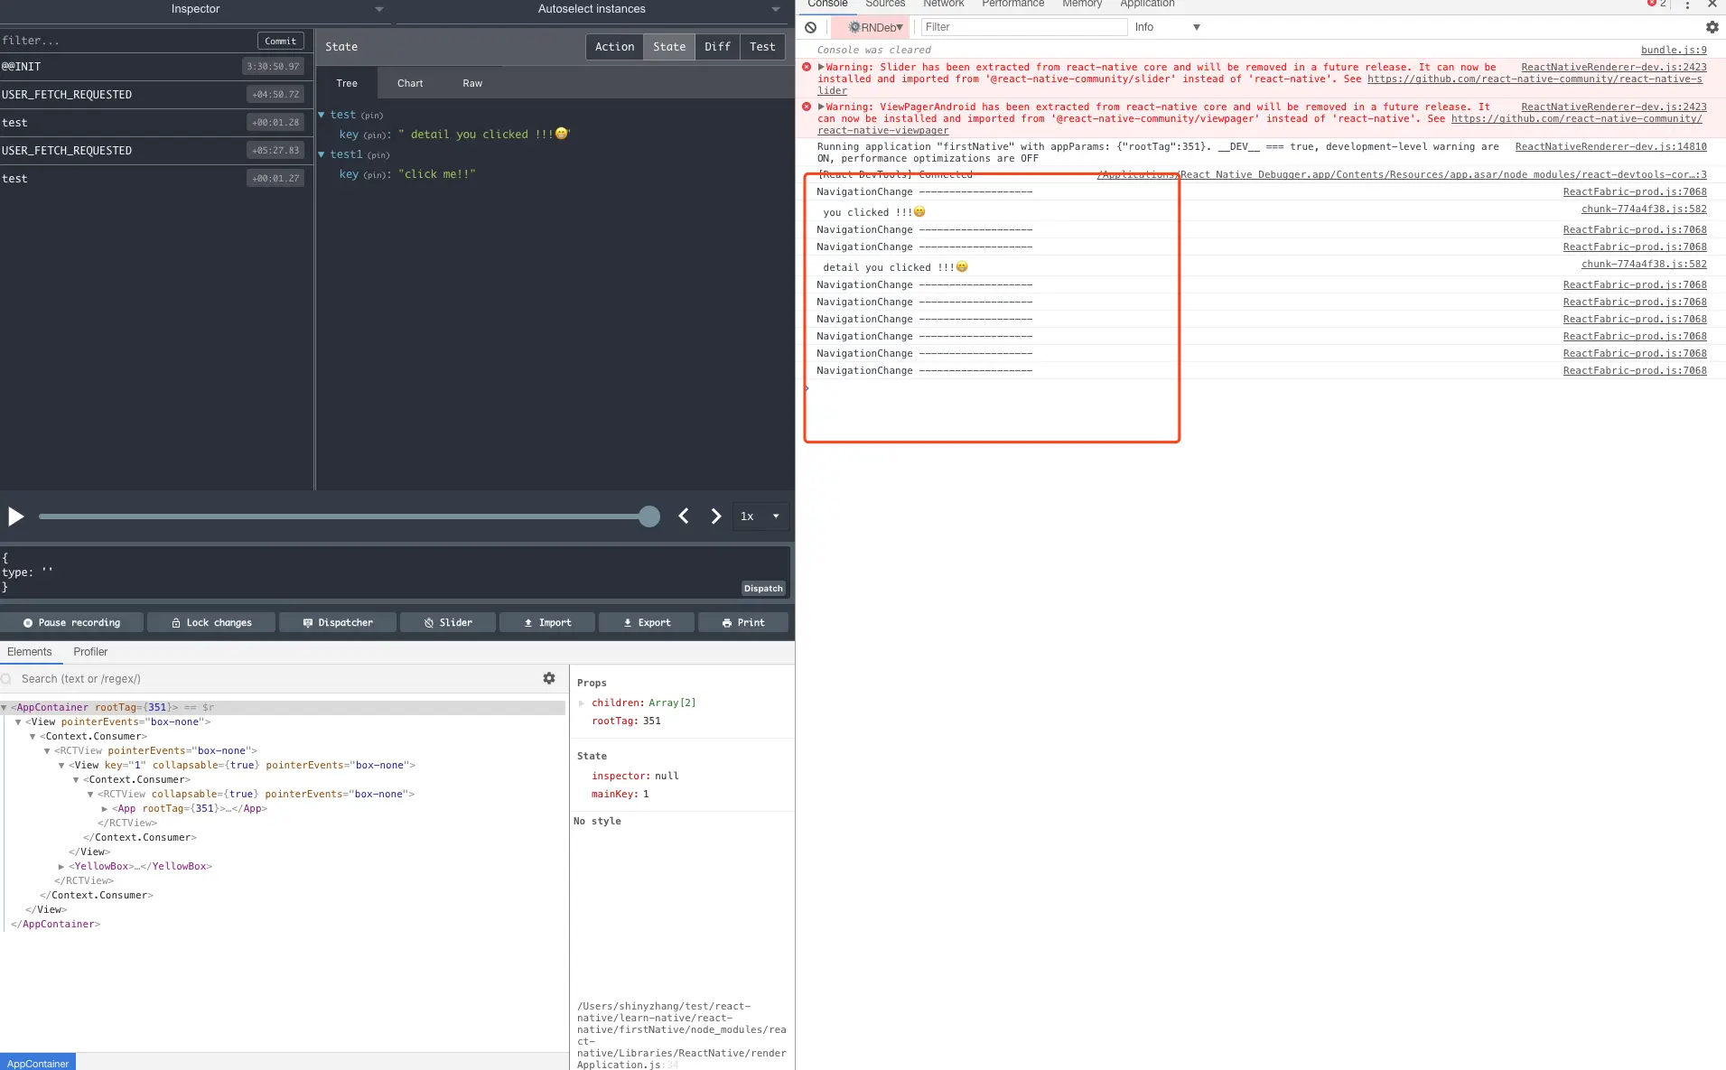
Task: Clear console with the ban icon
Action: coord(811,27)
